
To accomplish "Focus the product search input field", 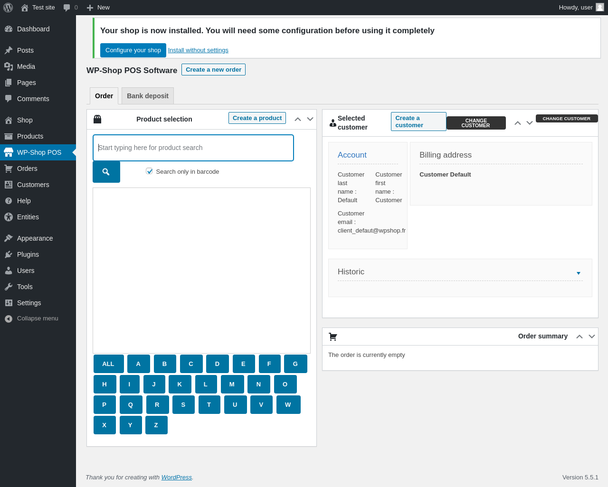I will pyautogui.click(x=193, y=148).
